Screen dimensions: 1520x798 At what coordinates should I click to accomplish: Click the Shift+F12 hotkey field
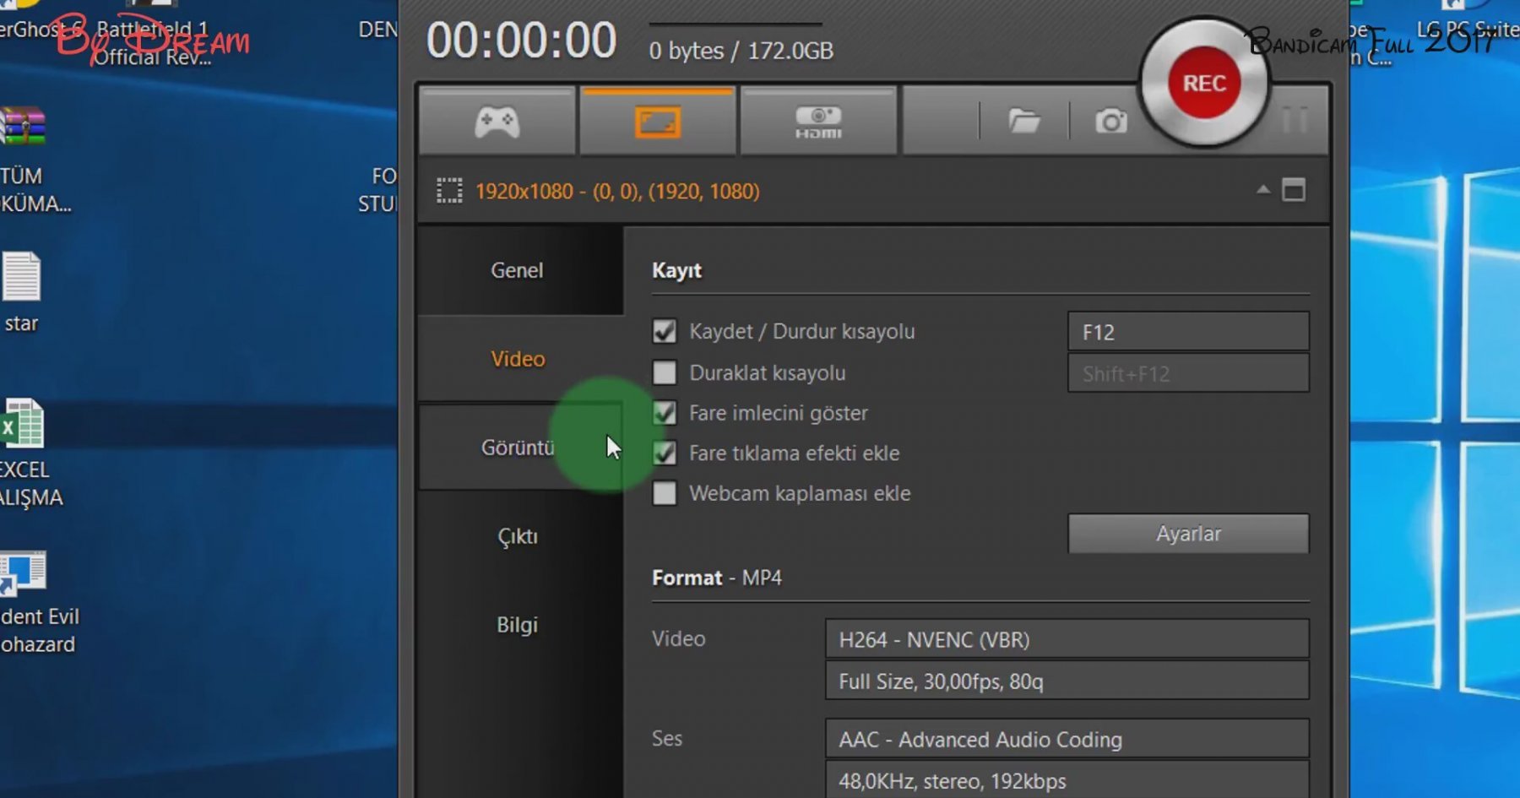click(1188, 373)
